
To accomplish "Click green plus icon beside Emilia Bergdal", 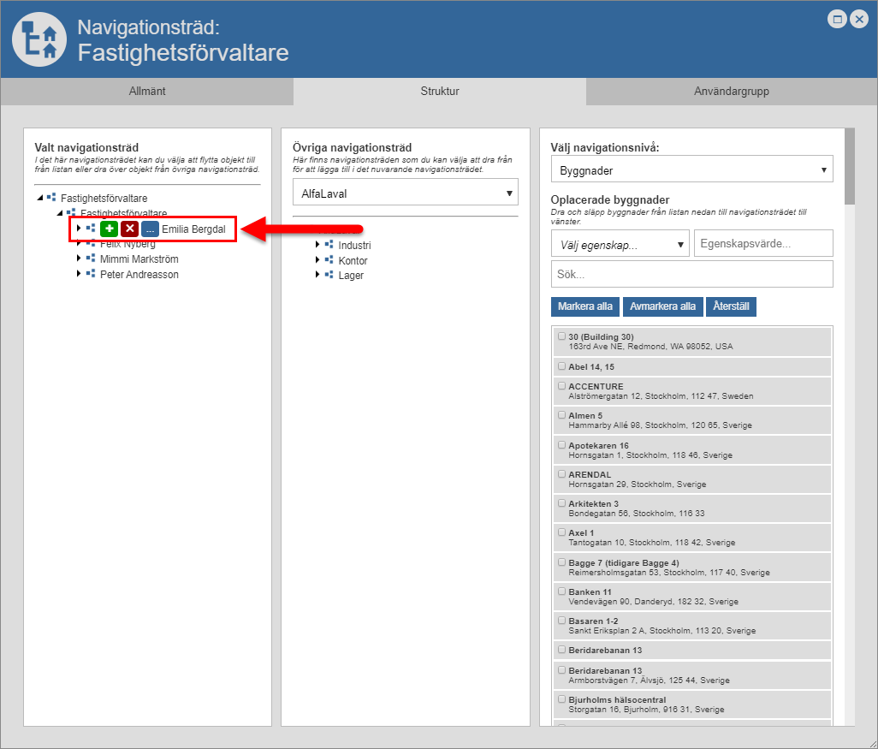I will [109, 229].
